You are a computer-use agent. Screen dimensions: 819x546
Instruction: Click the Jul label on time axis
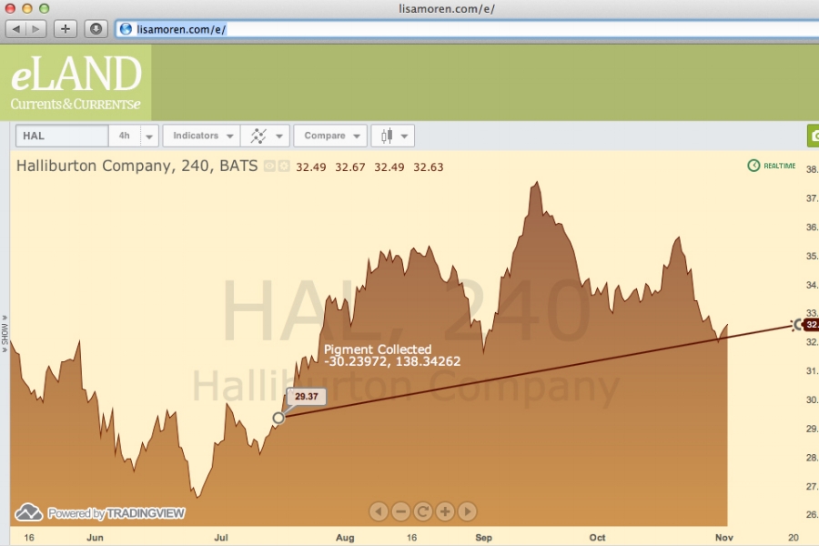pyautogui.click(x=221, y=537)
